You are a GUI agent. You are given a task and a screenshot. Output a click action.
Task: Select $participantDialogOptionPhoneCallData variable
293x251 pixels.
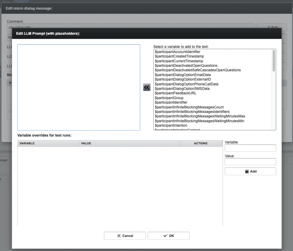tap(187, 84)
